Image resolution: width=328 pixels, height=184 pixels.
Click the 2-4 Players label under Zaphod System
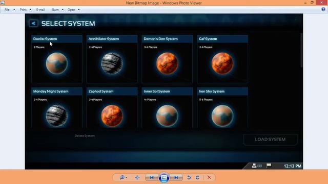(95, 100)
